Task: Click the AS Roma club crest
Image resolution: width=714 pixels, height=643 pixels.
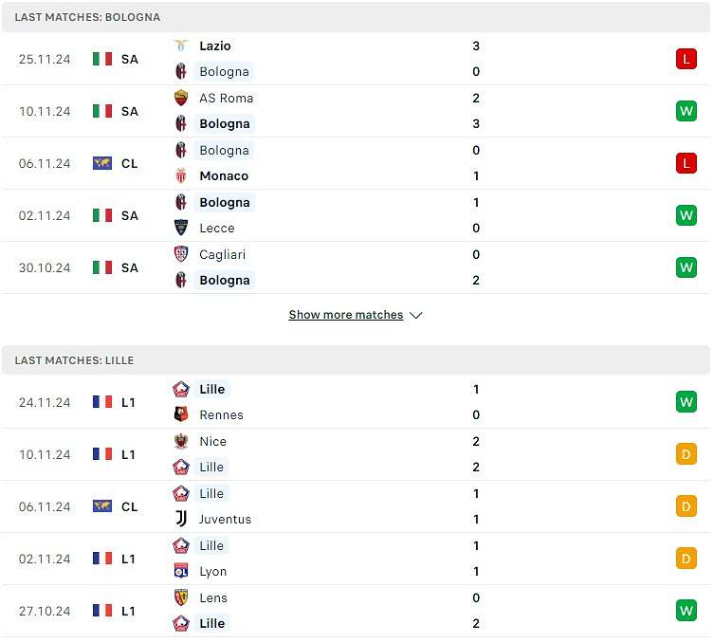Action: click(181, 98)
